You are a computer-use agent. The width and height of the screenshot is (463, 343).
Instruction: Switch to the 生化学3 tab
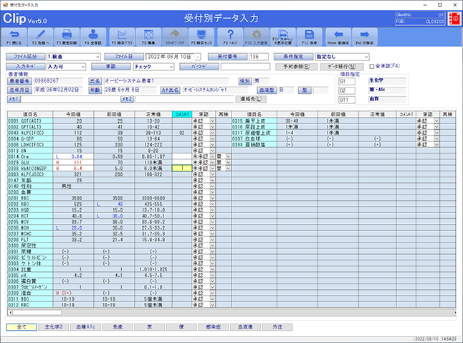point(54,327)
